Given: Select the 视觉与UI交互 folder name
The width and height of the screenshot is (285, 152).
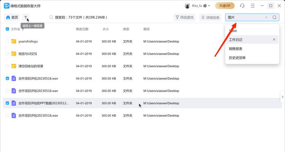Looking at the screenshot, I should 28,54.
